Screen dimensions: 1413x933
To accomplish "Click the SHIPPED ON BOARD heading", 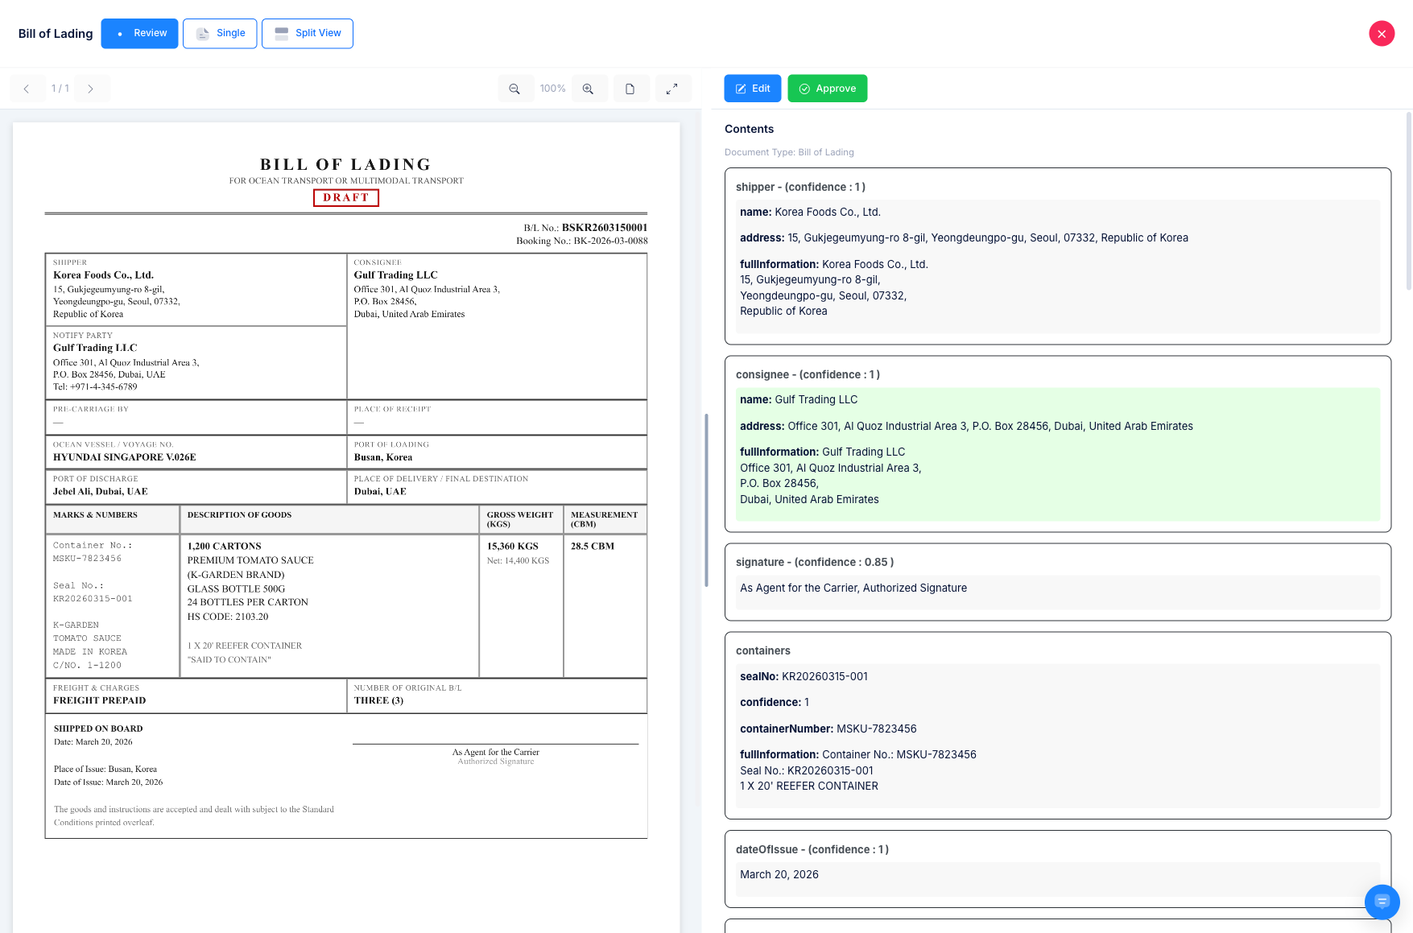I will point(98,729).
